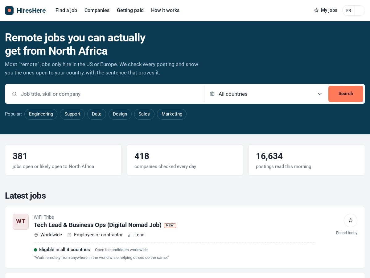
Task: Open My jobs saved list
Action: (x=326, y=11)
